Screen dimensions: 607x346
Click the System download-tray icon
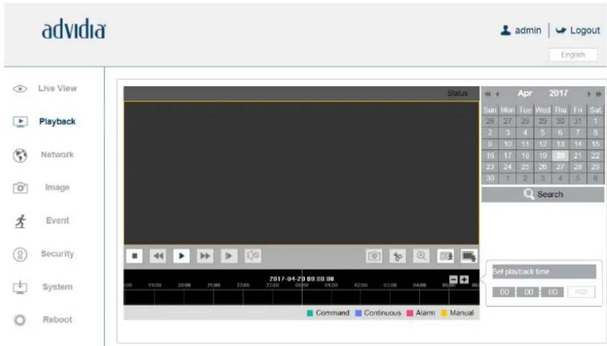point(20,287)
